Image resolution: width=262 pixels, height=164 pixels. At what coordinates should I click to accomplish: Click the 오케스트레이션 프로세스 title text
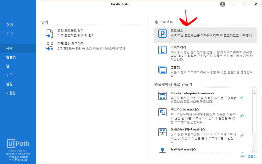188,129
